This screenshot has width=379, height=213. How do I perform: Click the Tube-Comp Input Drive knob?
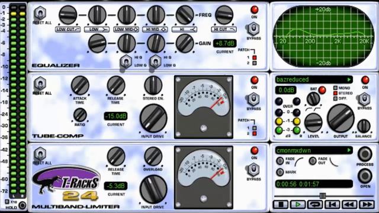153,118
